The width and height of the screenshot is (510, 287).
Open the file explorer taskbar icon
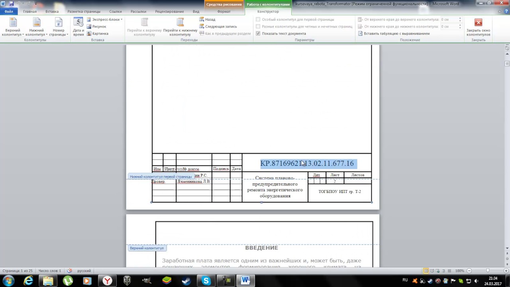(48, 281)
